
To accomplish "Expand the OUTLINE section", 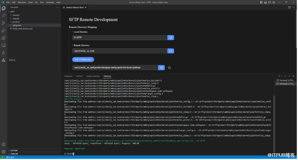I will click(34, 151).
